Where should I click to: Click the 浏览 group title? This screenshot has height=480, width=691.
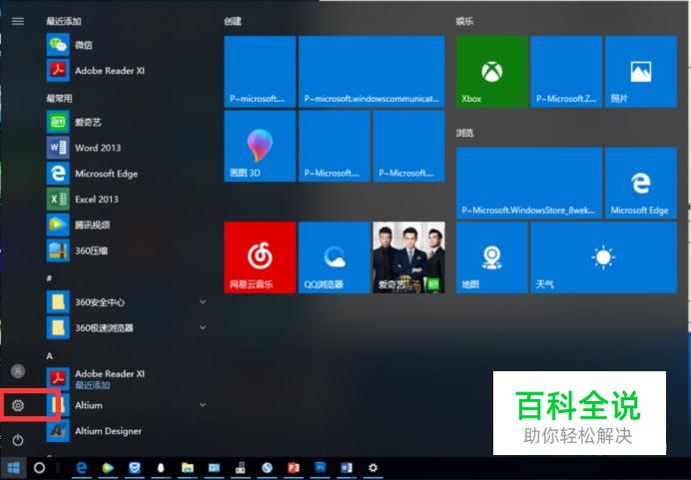[x=464, y=133]
